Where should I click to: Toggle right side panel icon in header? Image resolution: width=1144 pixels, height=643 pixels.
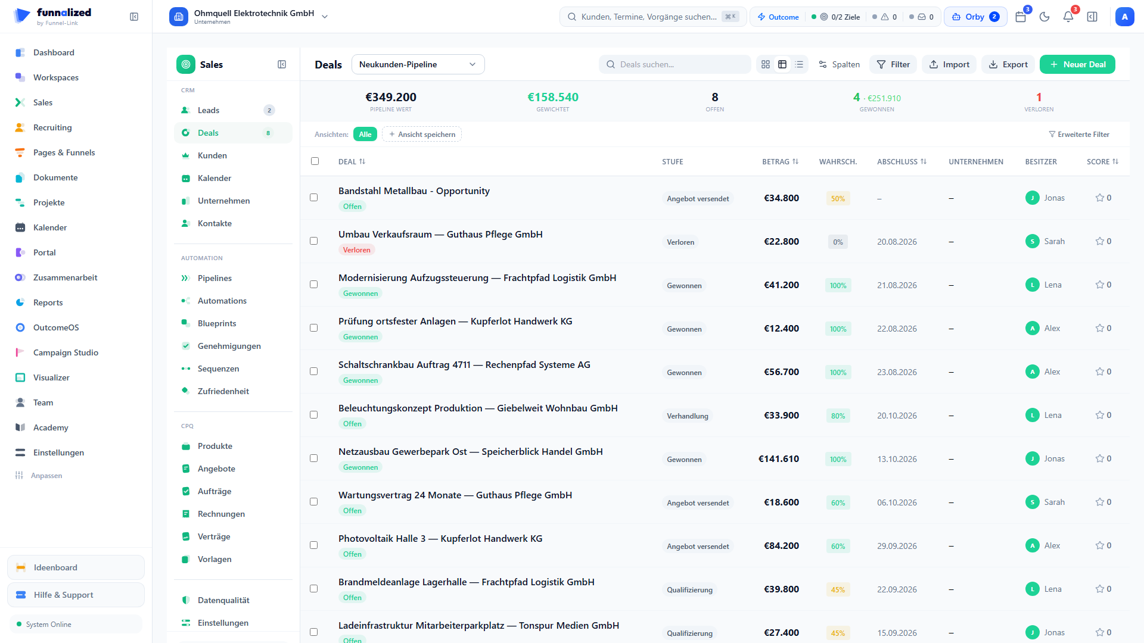coord(1092,17)
